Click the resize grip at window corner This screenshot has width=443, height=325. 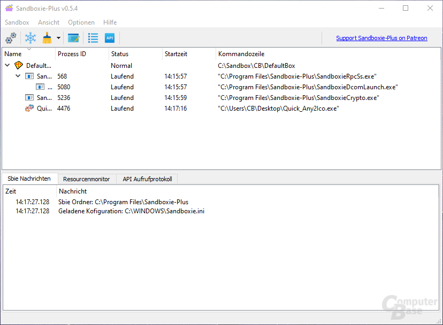tap(439, 321)
